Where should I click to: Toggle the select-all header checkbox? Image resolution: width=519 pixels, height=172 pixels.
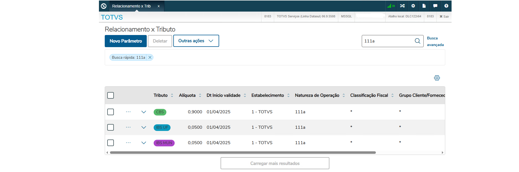pyautogui.click(x=111, y=95)
